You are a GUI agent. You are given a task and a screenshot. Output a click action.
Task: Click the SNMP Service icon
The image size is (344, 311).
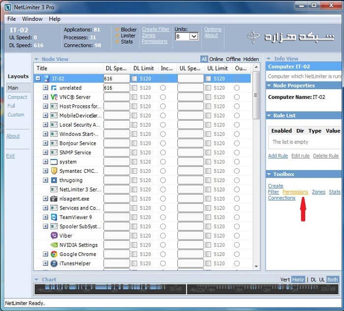pos(54,153)
